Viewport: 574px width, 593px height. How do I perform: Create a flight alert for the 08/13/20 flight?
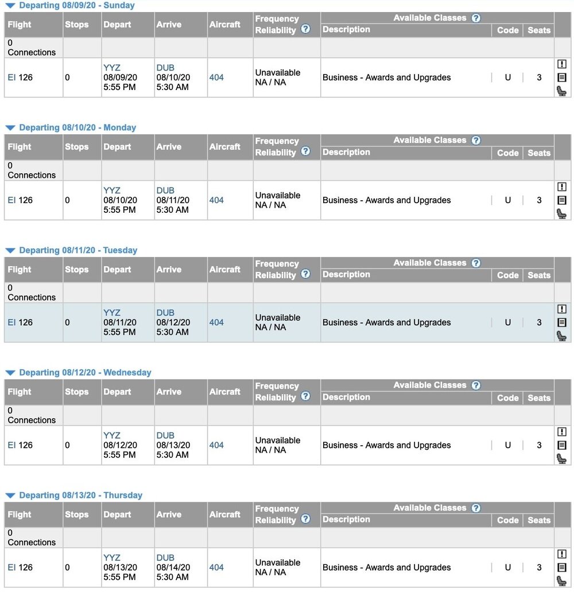(562, 554)
